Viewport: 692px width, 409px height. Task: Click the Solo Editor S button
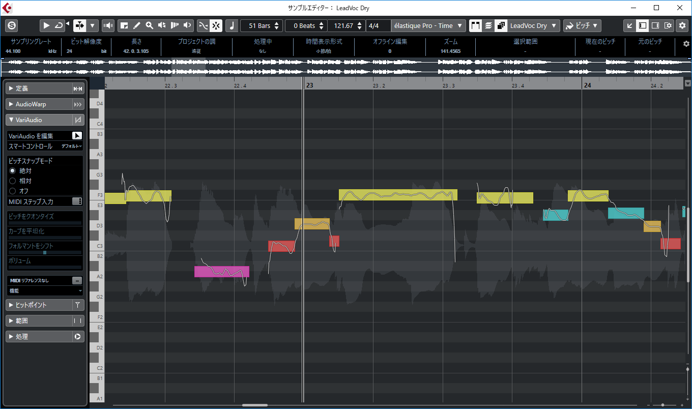pos(12,25)
